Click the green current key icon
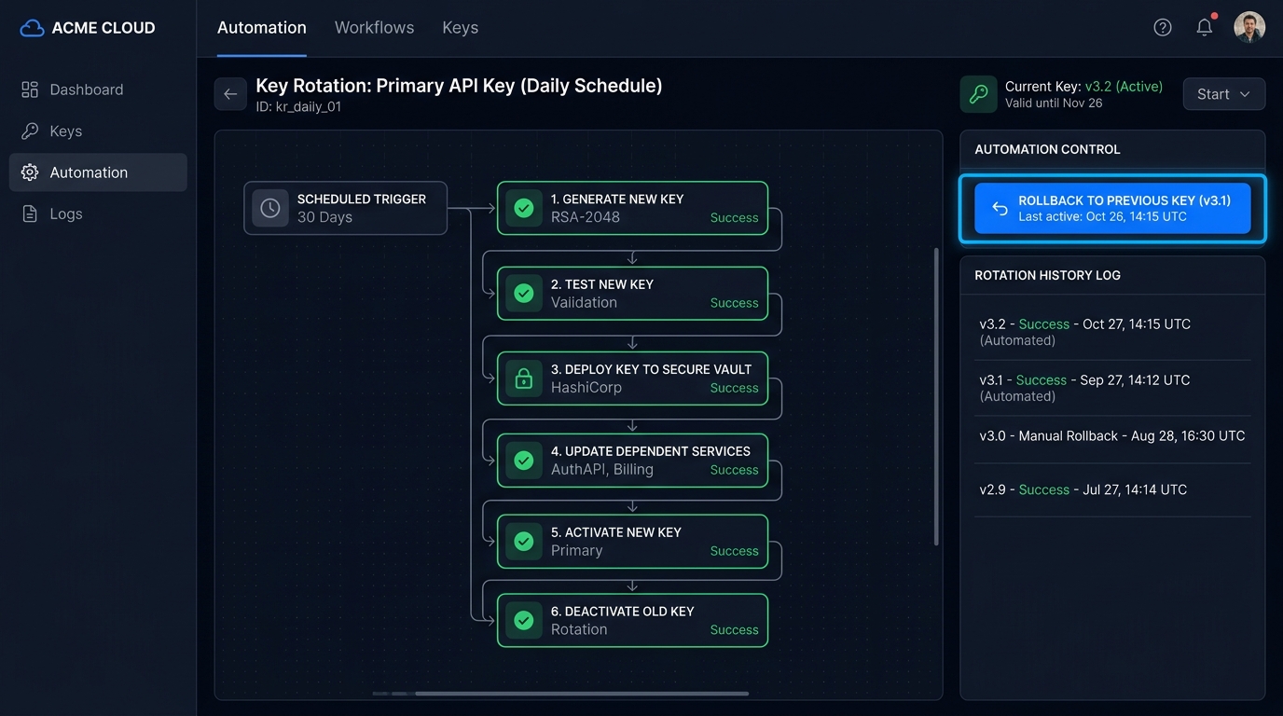Viewport: 1283px width, 716px height. pos(978,94)
